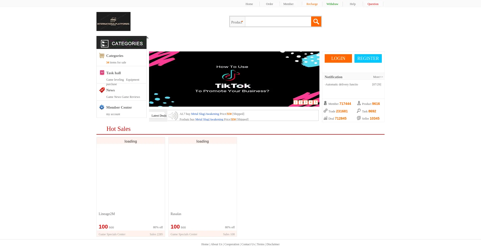
Task: Click the Deal bar chart icon
Action: pos(325,118)
